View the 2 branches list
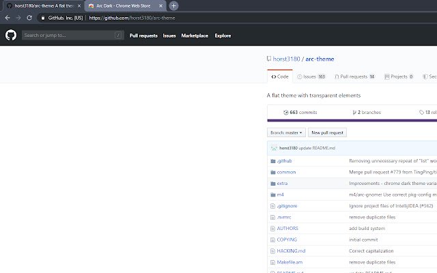 point(367,112)
